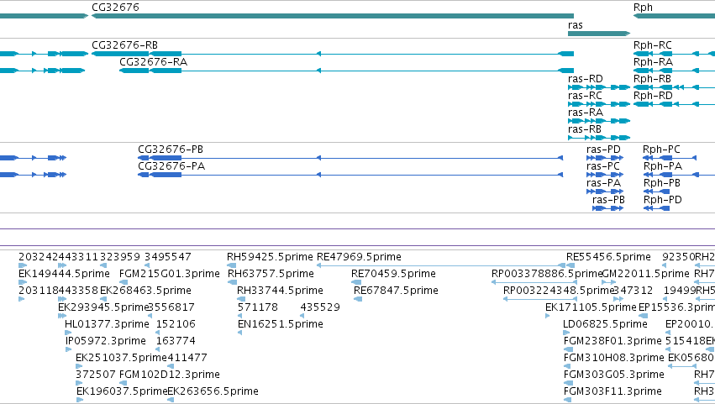The height and width of the screenshot is (404, 715).
Task: Select the EK149444.5prime EST label
Action: click(x=64, y=274)
